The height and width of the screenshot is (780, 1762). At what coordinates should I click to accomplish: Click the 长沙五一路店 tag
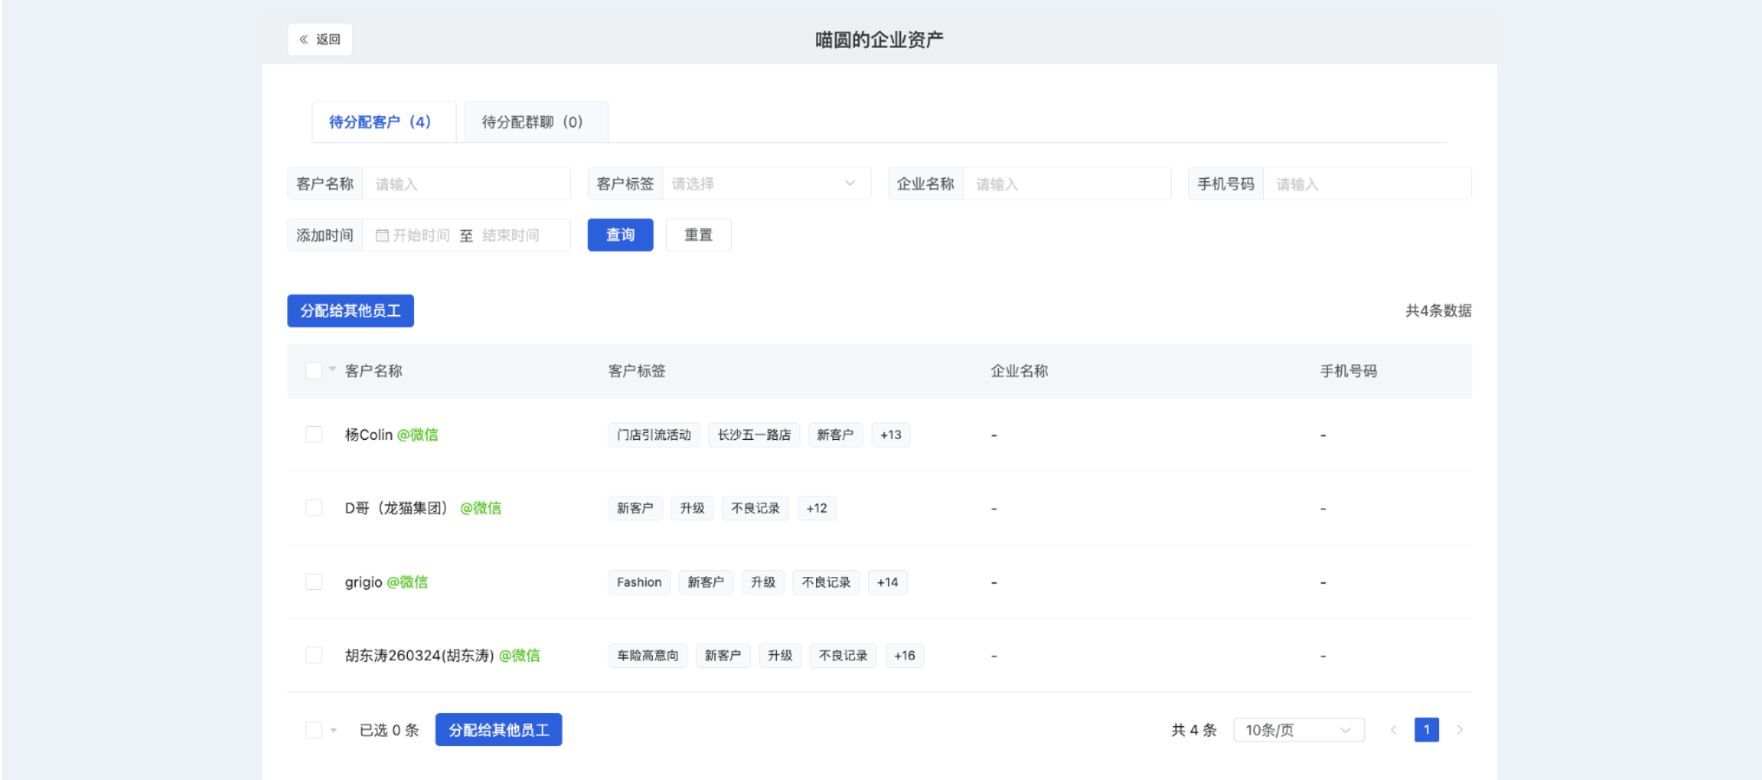(x=754, y=435)
